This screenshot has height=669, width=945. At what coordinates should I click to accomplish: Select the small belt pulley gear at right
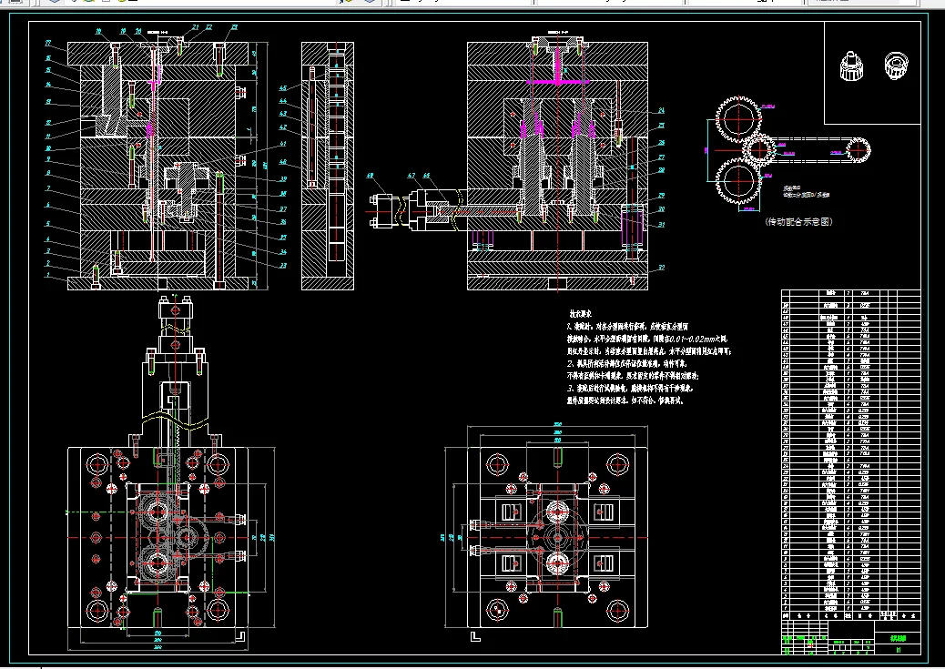pyautogui.click(x=858, y=150)
